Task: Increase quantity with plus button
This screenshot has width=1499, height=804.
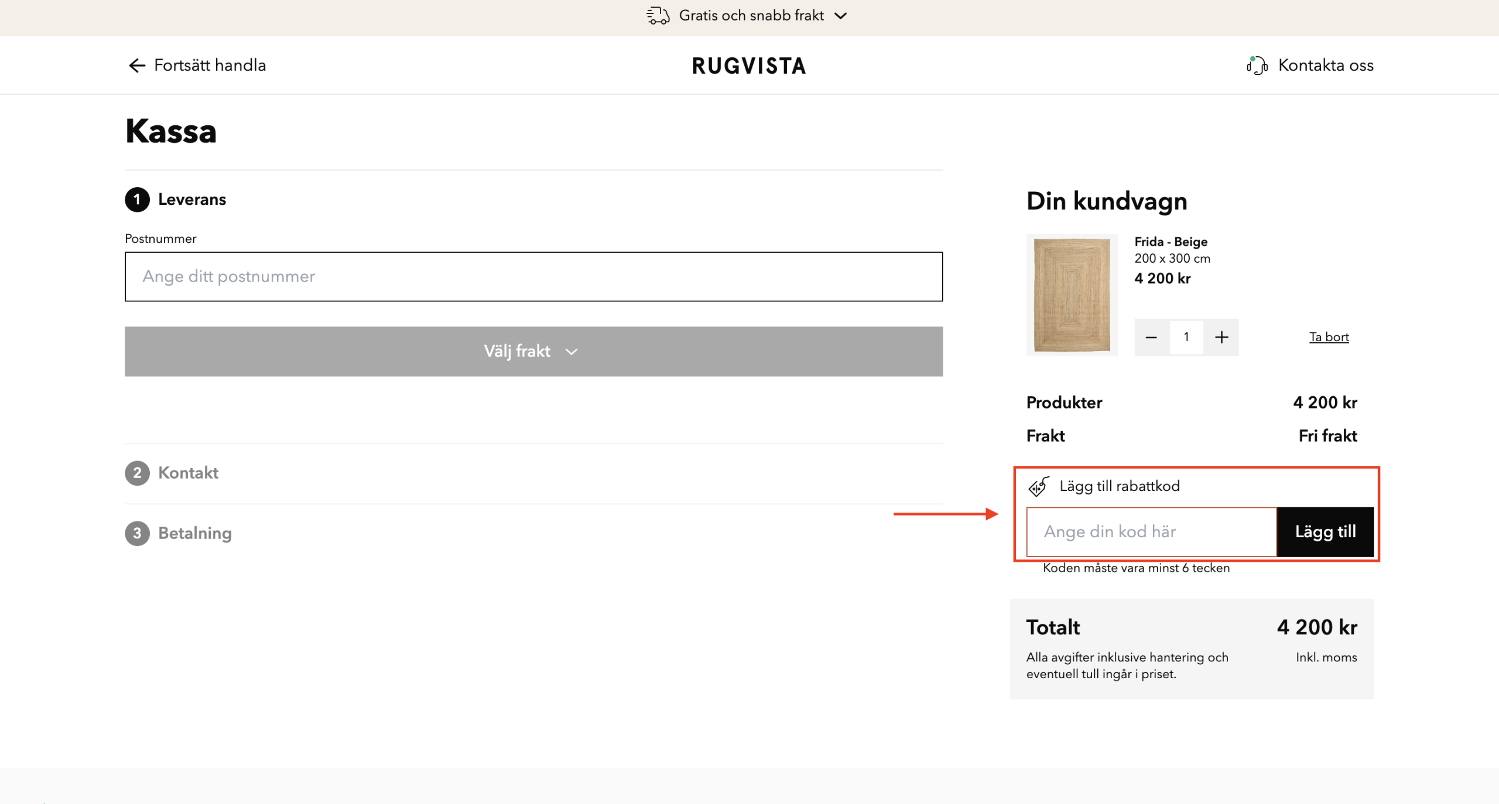Action: click(1221, 338)
